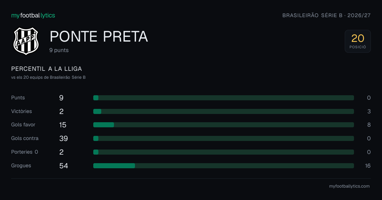This screenshot has height=200, width=382.
Task: Click the Brasileirão Série B season header
Action: click(x=327, y=15)
